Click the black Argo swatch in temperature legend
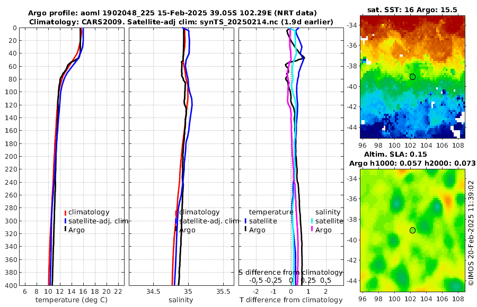This screenshot has width=477, height=307. (65, 230)
